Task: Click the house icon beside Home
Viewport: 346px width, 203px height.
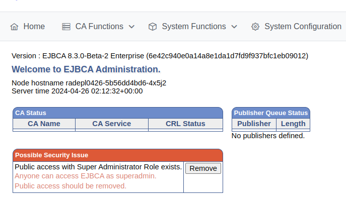Action: pyautogui.click(x=14, y=27)
